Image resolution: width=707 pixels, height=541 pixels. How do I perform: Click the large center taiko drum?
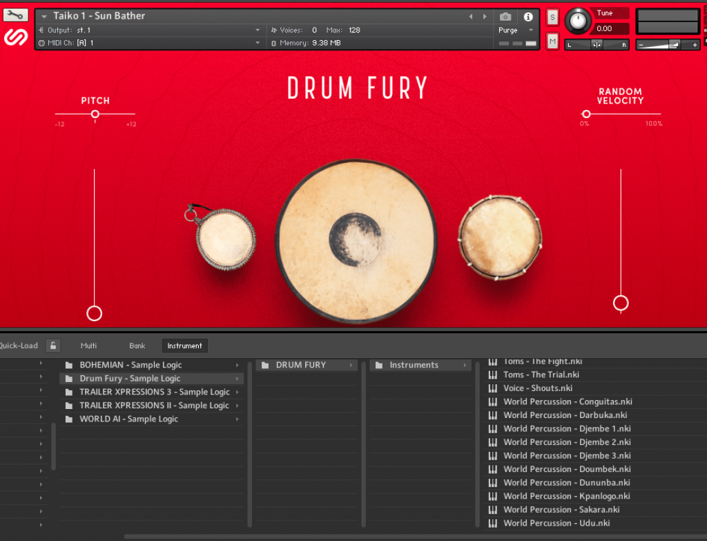(x=356, y=240)
